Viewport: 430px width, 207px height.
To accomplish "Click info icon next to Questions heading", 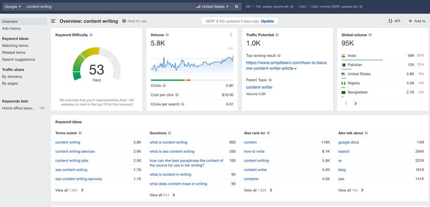I will tap(170, 133).
